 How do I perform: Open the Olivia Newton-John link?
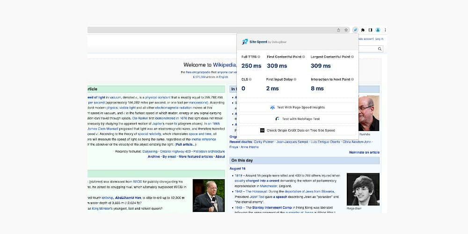(x=357, y=142)
